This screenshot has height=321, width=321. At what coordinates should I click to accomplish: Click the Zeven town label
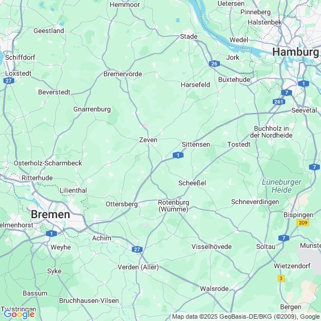(148, 140)
